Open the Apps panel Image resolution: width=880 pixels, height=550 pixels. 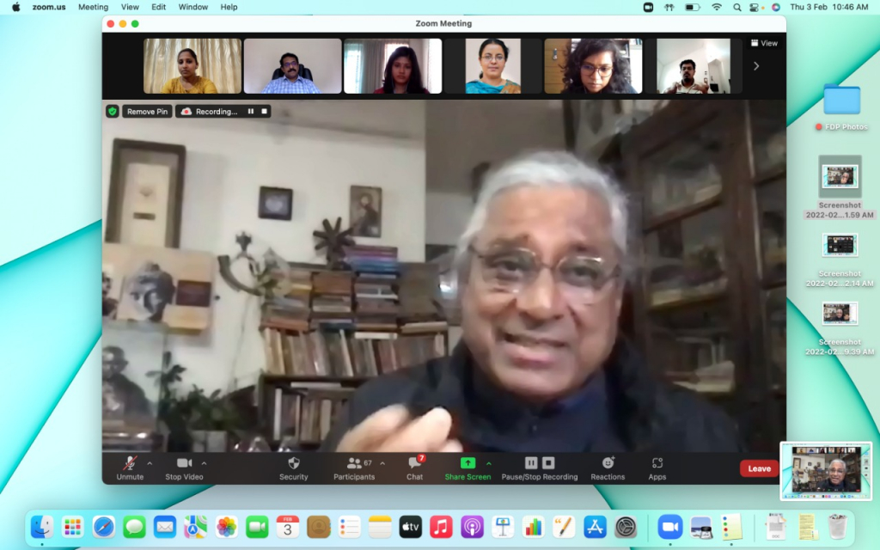[x=657, y=467]
